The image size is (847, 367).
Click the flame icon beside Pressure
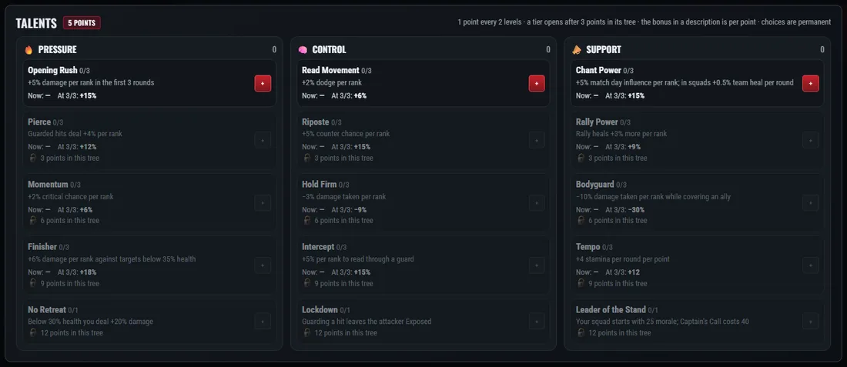pyautogui.click(x=28, y=50)
